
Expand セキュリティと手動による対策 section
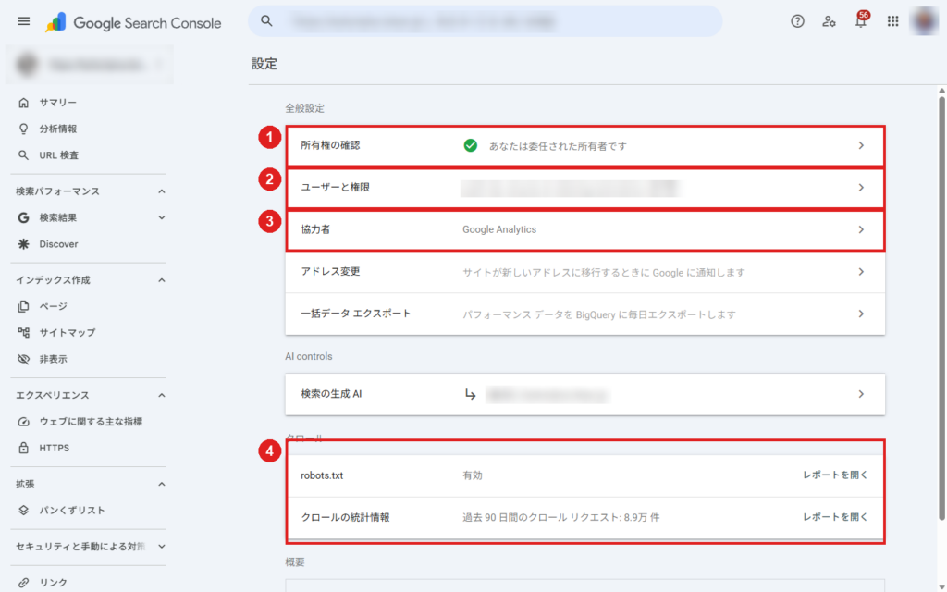click(x=161, y=546)
